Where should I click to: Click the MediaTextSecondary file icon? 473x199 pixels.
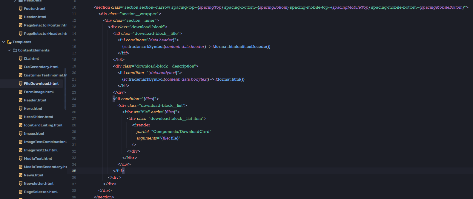pyautogui.click(x=21, y=167)
